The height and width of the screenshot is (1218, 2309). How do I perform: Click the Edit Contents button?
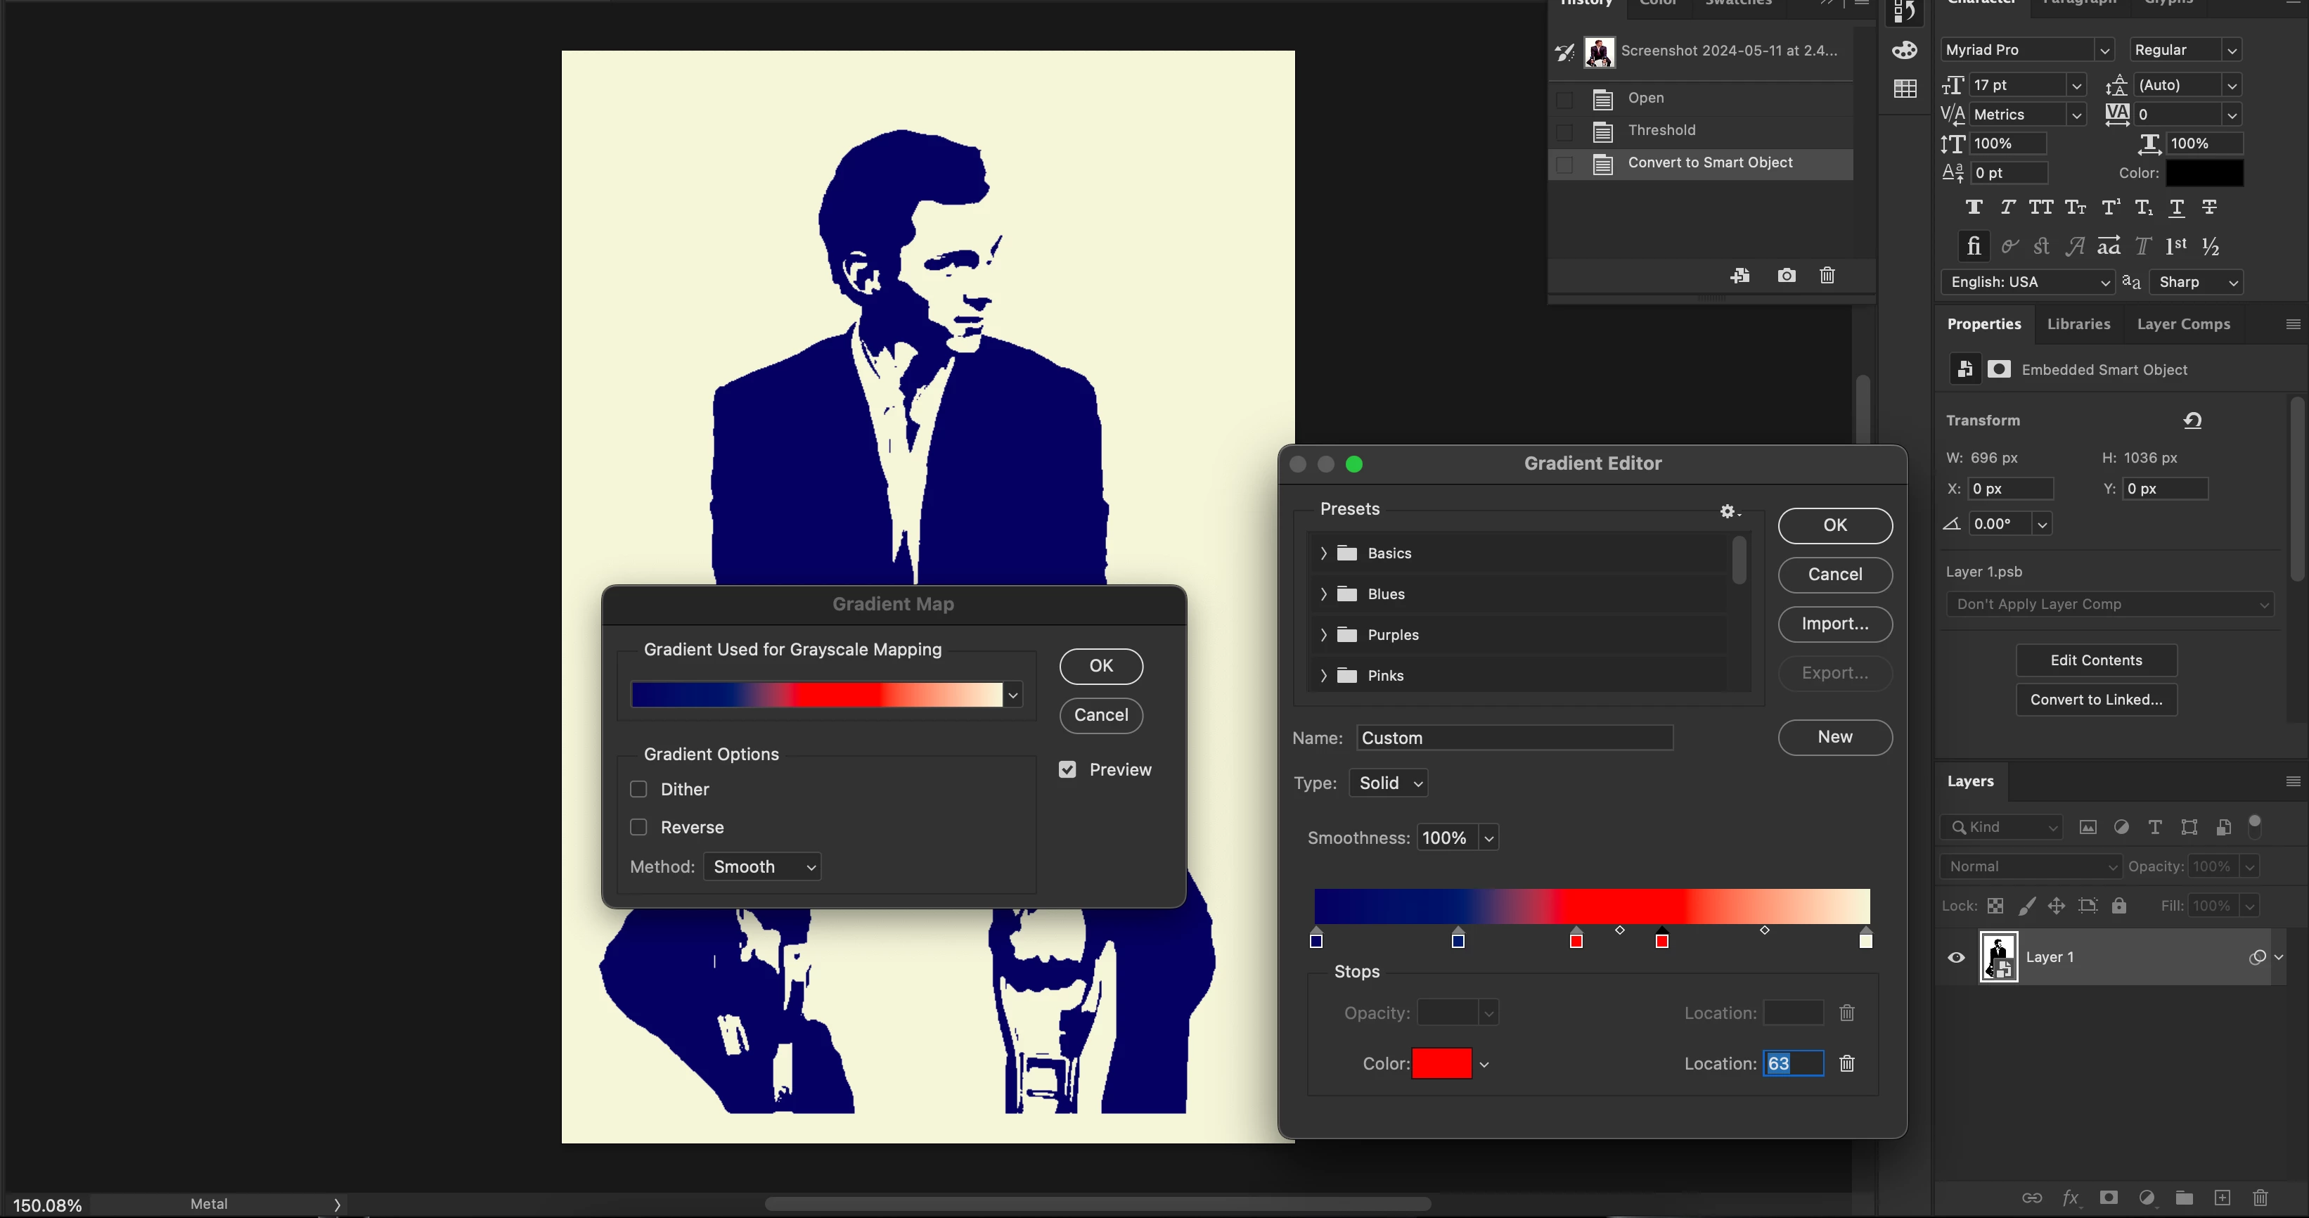2096,660
